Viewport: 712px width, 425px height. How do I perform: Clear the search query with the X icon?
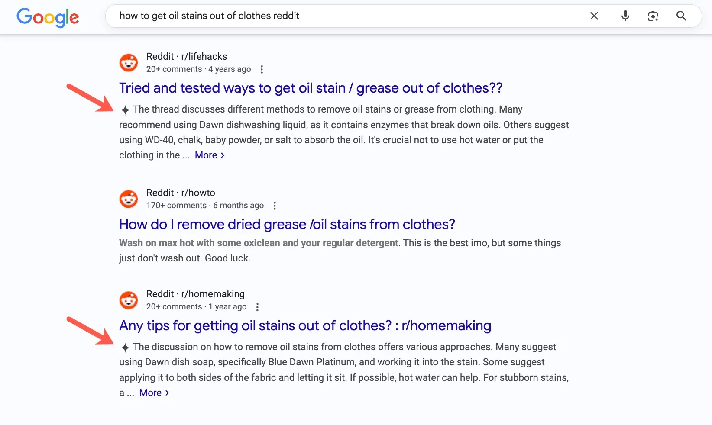[x=594, y=16]
